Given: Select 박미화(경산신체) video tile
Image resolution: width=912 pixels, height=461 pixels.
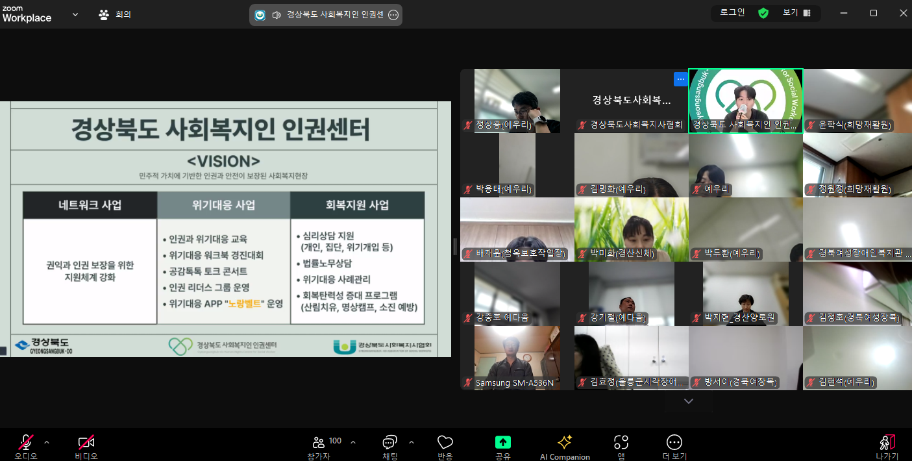Looking at the screenshot, I should tap(632, 229).
